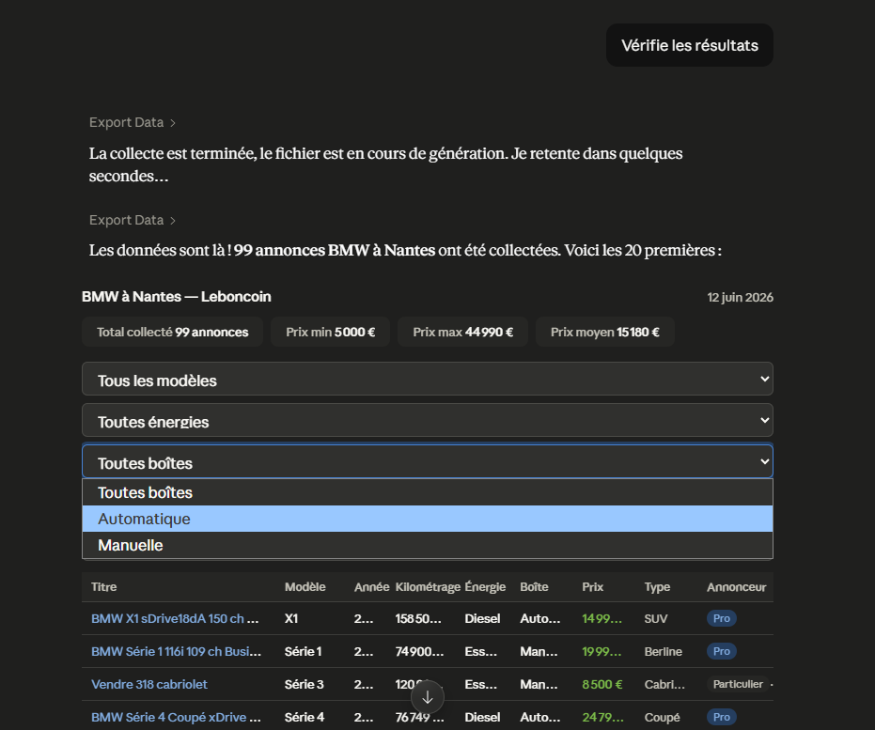
Task: Expand the second Export Data step
Action: pyautogui.click(x=133, y=220)
